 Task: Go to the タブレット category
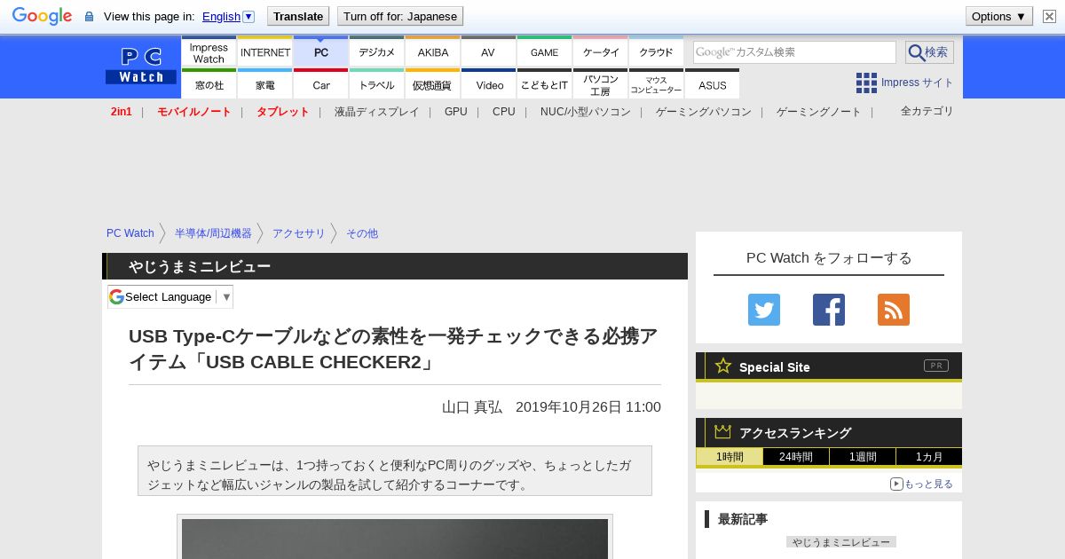tap(283, 112)
